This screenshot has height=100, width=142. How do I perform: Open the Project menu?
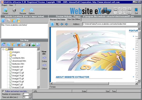pos(4,5)
